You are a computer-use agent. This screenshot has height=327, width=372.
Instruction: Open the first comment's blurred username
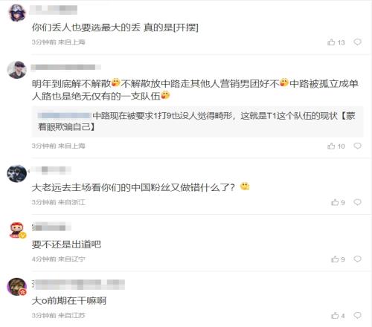[54, 10]
